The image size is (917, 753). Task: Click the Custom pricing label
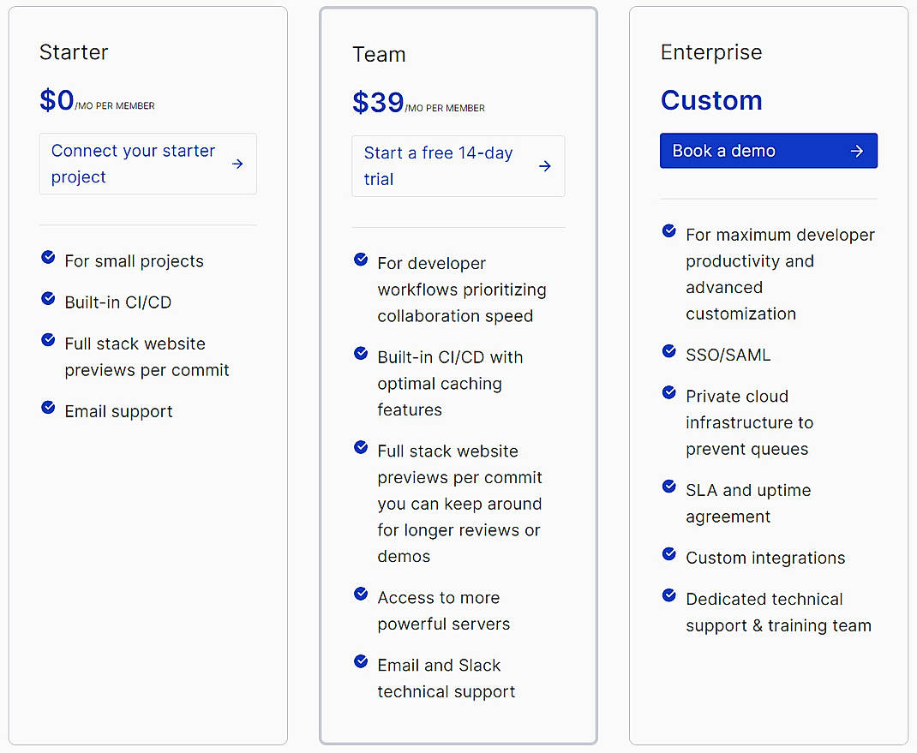711,100
